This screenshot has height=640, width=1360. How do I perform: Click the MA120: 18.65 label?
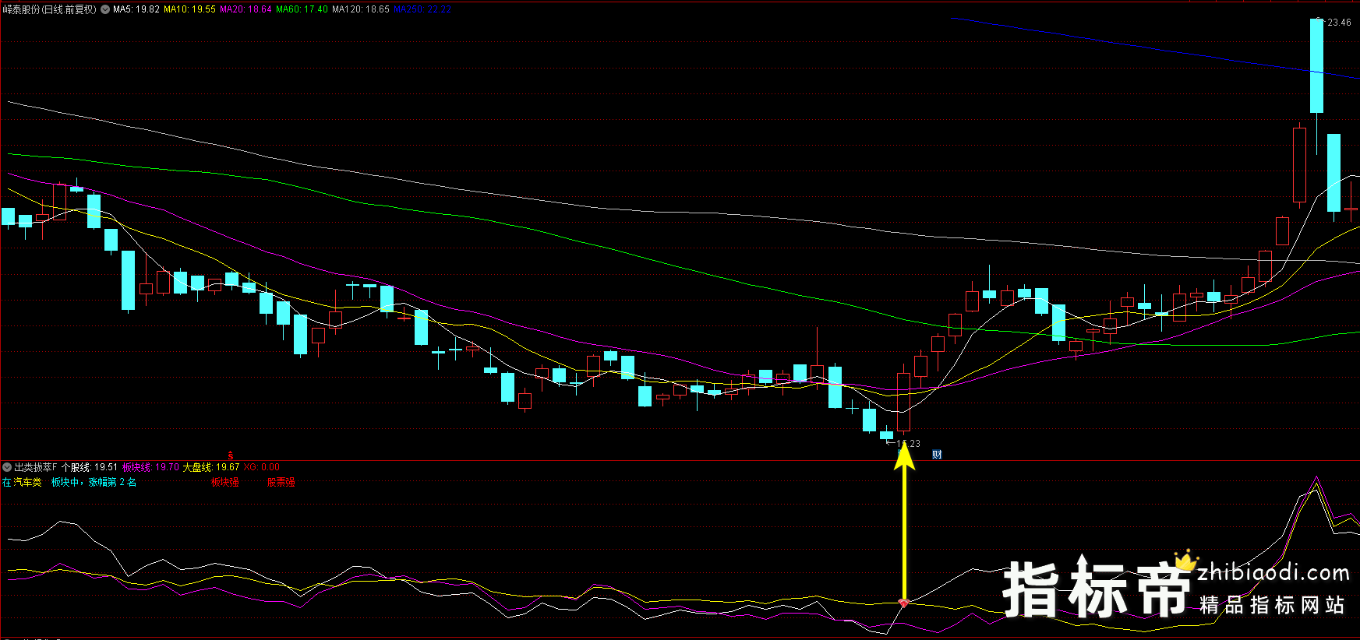click(361, 9)
